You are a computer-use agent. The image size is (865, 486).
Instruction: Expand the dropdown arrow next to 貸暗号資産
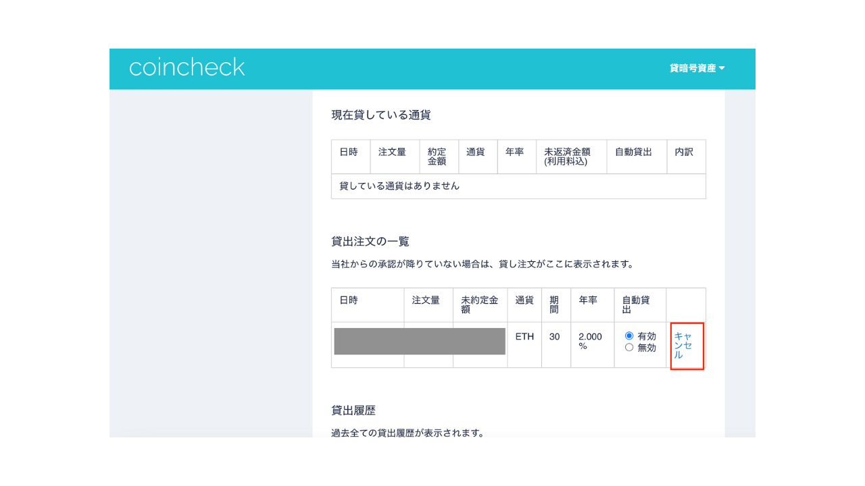[x=722, y=67]
